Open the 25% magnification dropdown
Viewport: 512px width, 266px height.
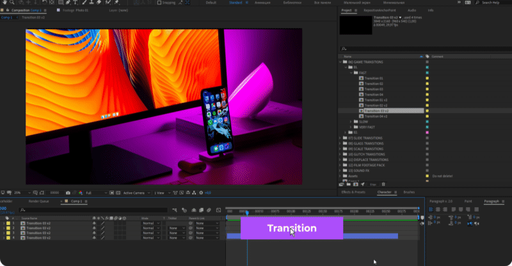click(x=22, y=193)
